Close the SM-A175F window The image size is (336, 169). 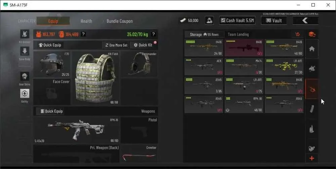328,5
